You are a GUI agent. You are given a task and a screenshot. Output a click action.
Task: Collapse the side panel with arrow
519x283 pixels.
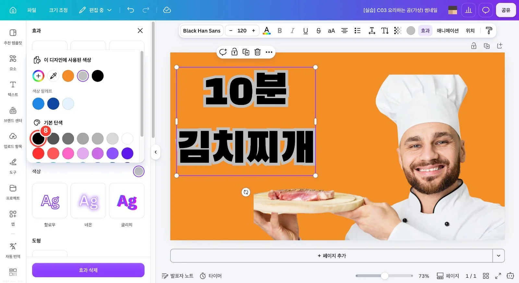pos(156,152)
